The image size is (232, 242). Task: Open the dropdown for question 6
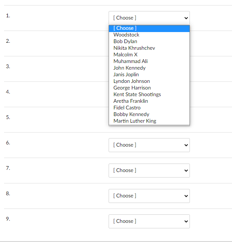pos(149,145)
